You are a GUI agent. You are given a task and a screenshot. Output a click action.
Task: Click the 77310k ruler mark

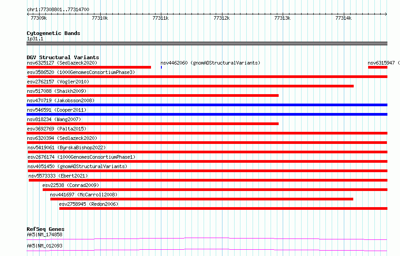[100, 18]
